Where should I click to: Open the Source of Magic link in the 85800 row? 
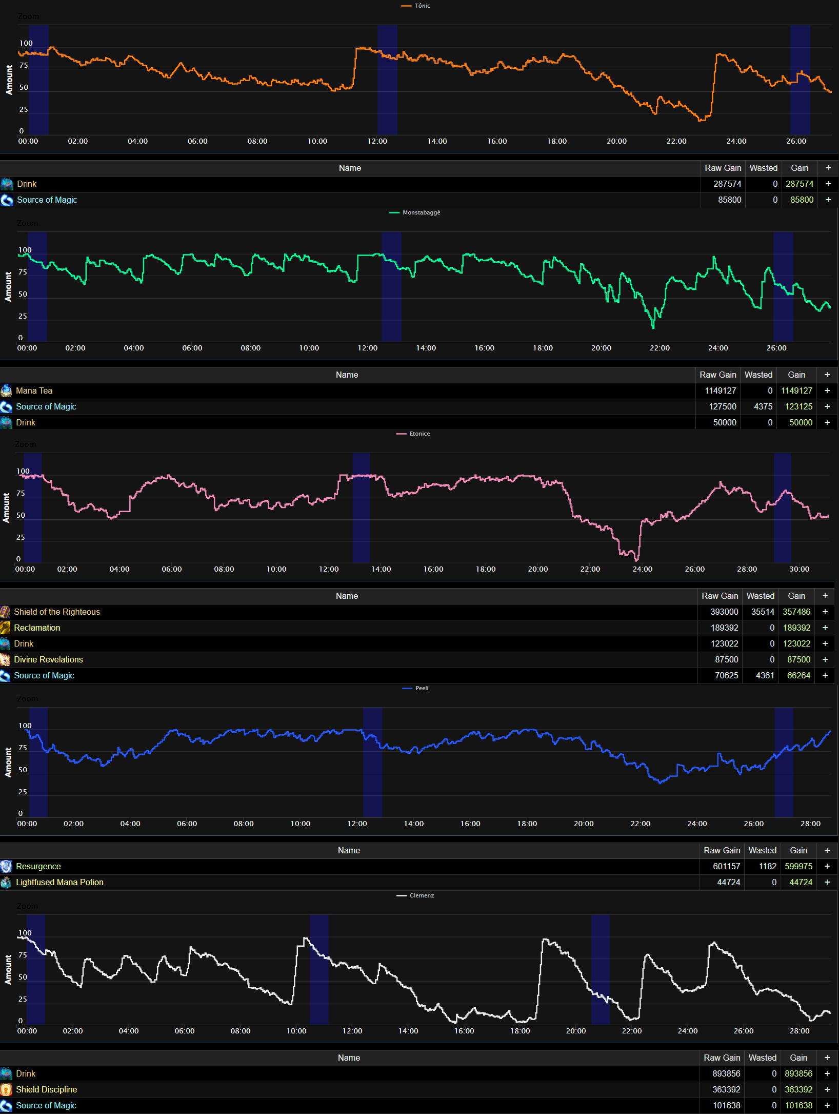pyautogui.click(x=47, y=200)
